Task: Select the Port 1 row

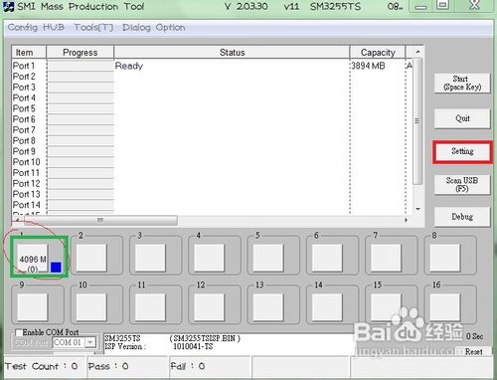Action: pos(212,66)
